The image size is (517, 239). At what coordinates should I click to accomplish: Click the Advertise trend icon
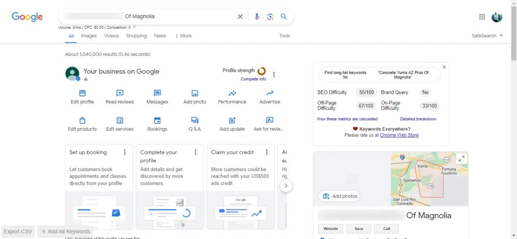[270, 93]
